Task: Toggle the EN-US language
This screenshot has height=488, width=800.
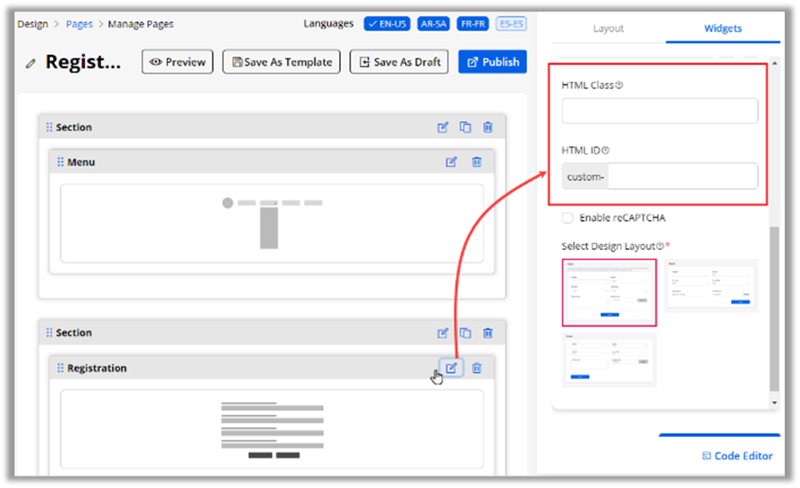Action: click(388, 24)
